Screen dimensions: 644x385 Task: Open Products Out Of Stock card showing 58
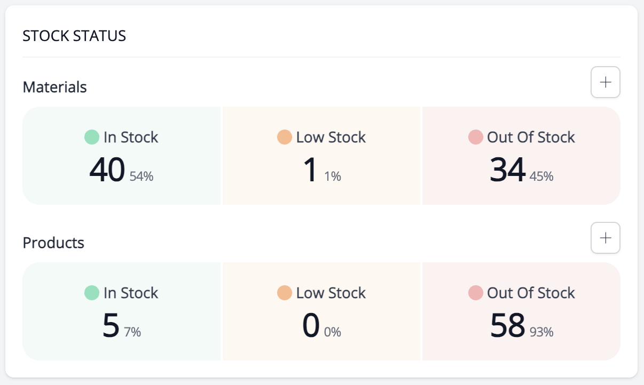click(521, 311)
